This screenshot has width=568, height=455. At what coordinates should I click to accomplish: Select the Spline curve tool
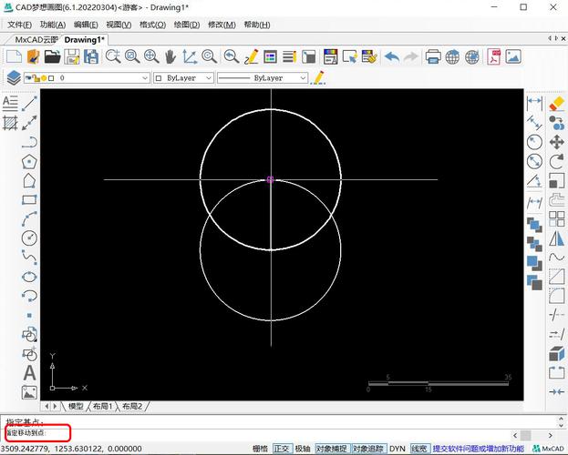point(29,258)
